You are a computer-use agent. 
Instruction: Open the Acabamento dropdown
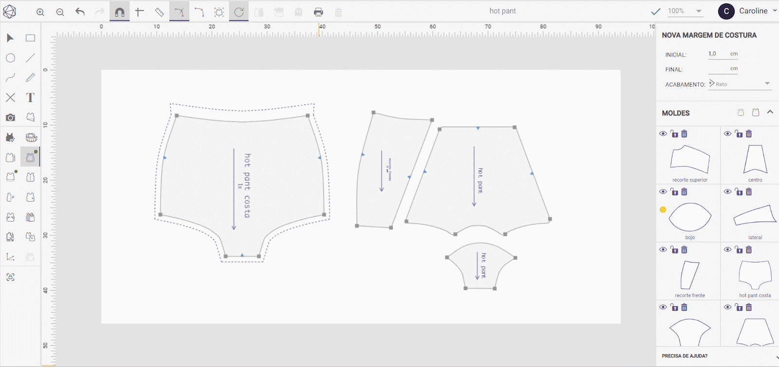[x=740, y=84]
